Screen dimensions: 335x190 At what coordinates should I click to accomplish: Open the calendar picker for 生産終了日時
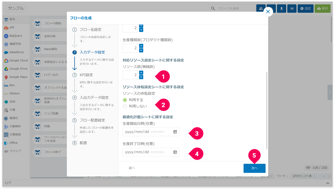click(x=175, y=152)
